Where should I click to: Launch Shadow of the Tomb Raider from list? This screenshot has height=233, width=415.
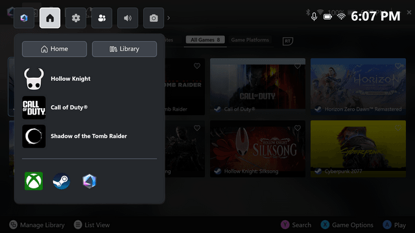pyautogui.click(x=89, y=137)
